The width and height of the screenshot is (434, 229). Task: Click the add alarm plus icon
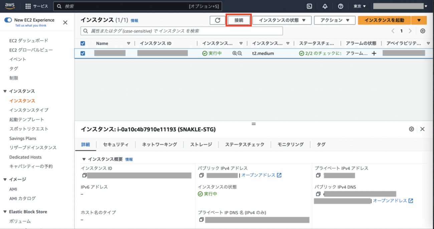pyautogui.click(x=374, y=53)
